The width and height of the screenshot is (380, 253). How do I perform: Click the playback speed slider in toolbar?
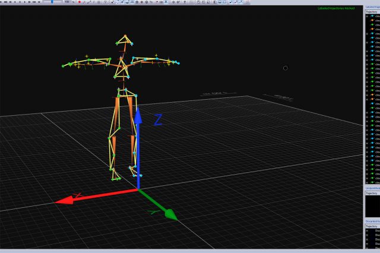click(53, 2)
